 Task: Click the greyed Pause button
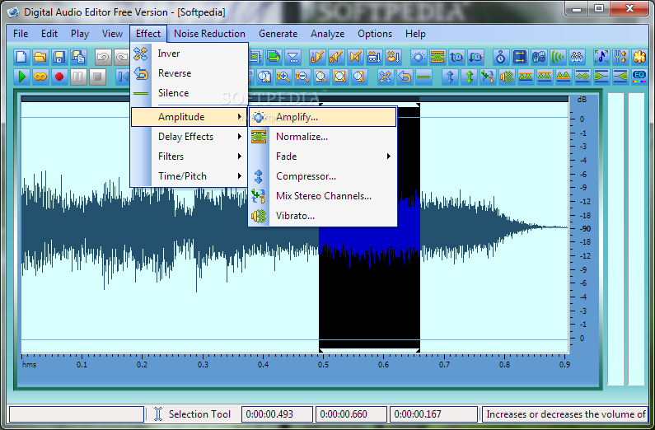point(78,77)
